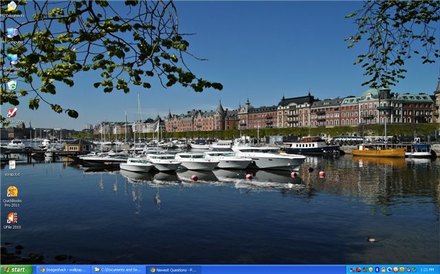
Task: Click the system tray clock showing 1:21 PM
Action: click(x=428, y=270)
